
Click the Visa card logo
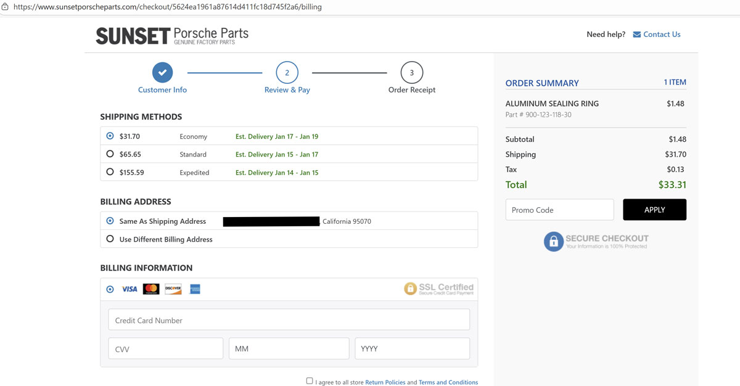pyautogui.click(x=129, y=289)
